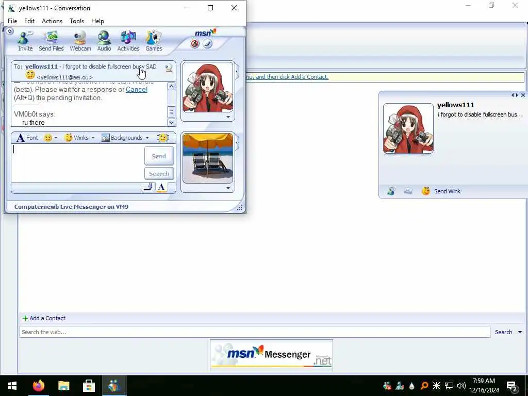Open dropdown below yellows111's display picture
This screenshot has height=396, width=528.
click(228, 117)
